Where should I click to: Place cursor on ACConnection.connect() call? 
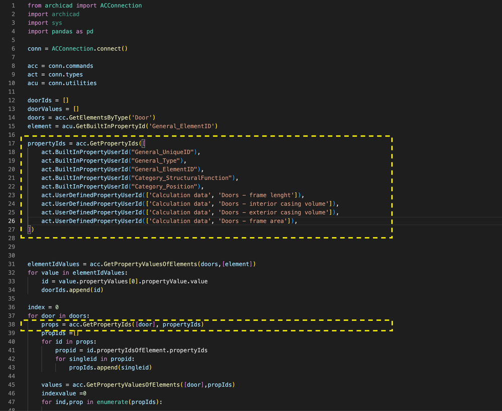89,49
